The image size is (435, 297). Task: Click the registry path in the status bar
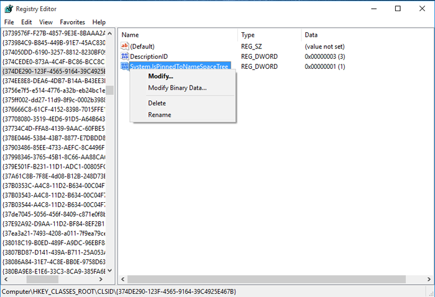click(119, 292)
